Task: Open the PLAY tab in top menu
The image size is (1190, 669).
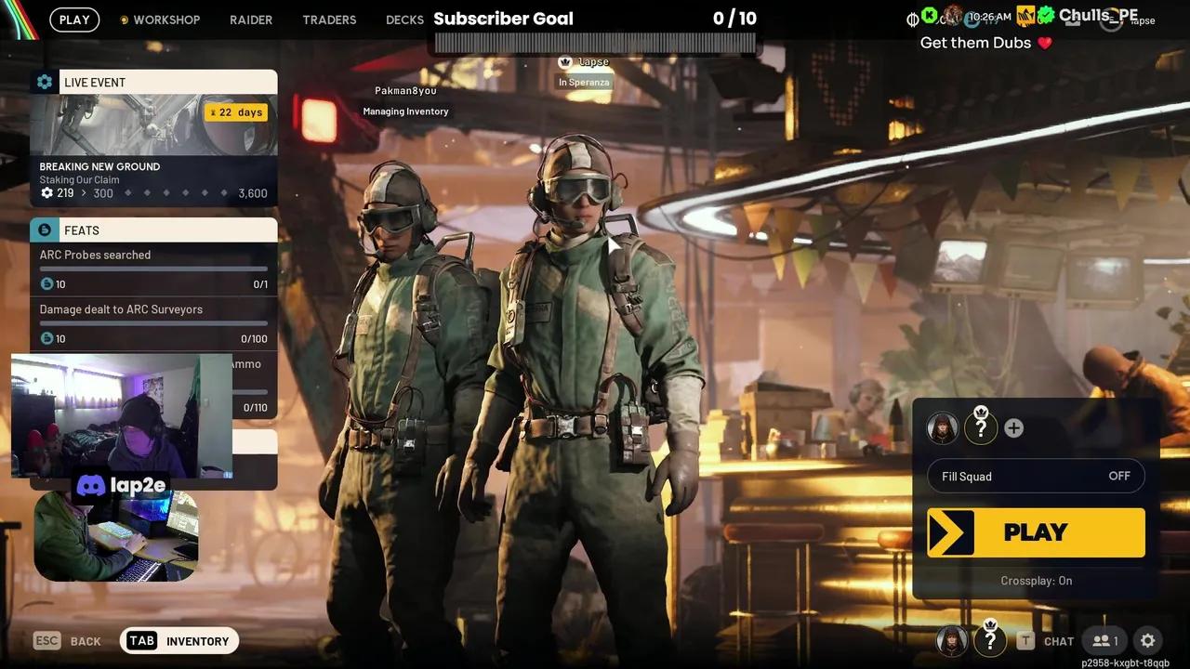Action: click(74, 20)
